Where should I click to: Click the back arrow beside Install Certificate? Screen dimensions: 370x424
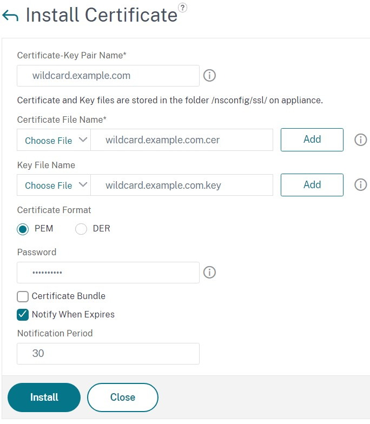(x=10, y=16)
